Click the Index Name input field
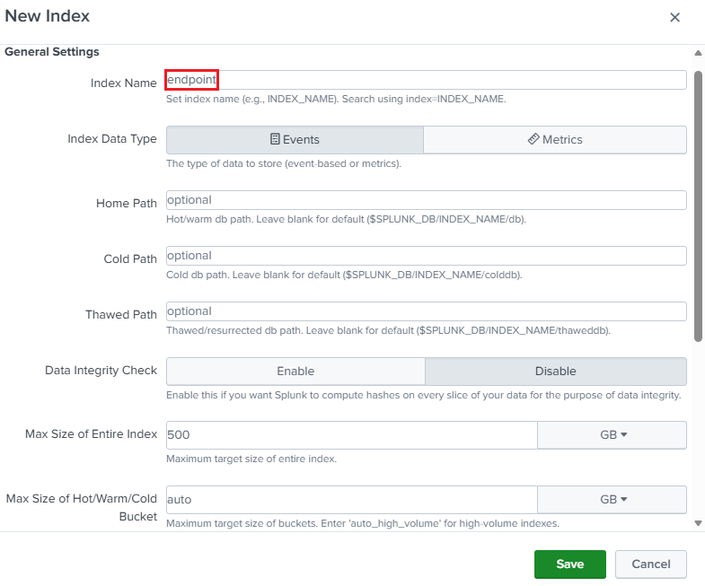705x586 pixels. click(427, 80)
